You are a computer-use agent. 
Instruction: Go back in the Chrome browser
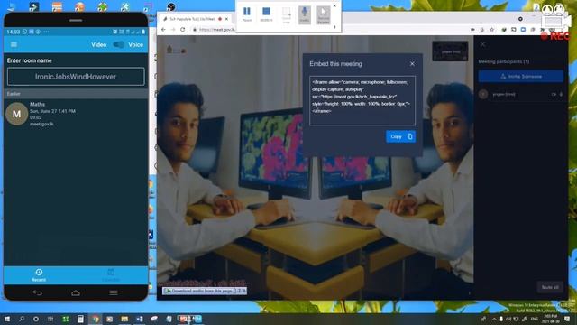point(163,30)
